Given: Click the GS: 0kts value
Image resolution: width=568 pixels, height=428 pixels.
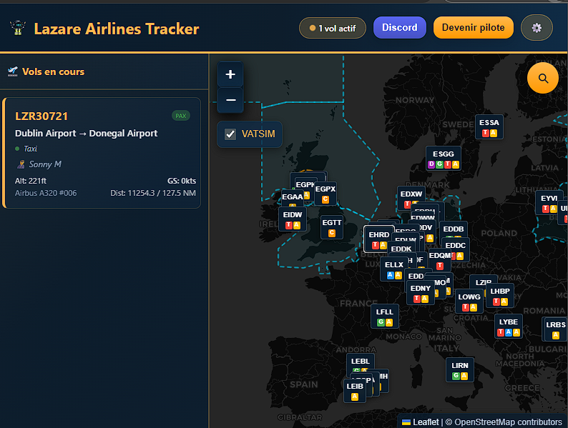Looking at the screenshot, I should tap(182, 181).
